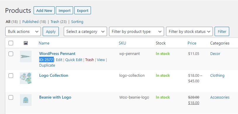
Task: Show Trash products view
Action: (x=55, y=22)
